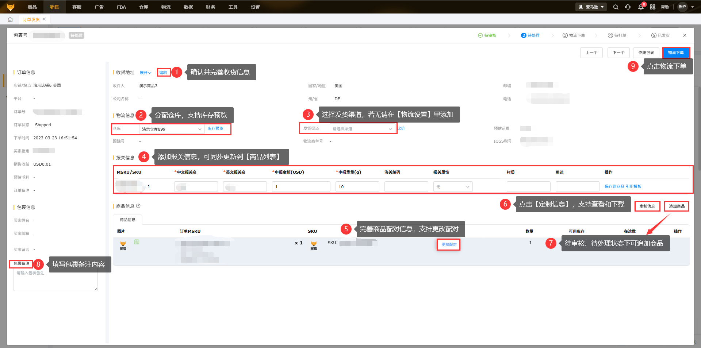Close the 订单发货 tab with its X
Viewport: 701px width, 348px height.
pos(44,19)
